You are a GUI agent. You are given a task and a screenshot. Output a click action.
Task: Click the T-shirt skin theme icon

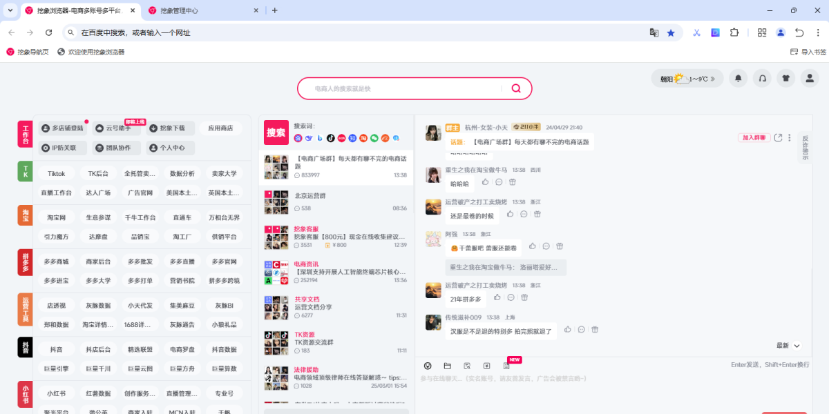785,78
